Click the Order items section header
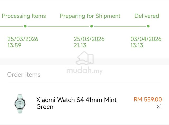 pyautogui.click(x=24, y=74)
